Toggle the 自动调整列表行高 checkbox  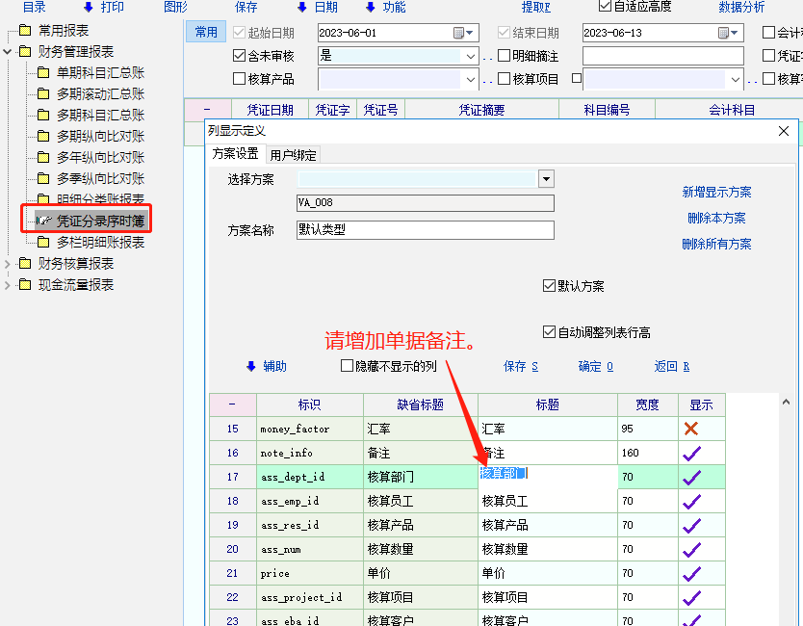click(550, 332)
